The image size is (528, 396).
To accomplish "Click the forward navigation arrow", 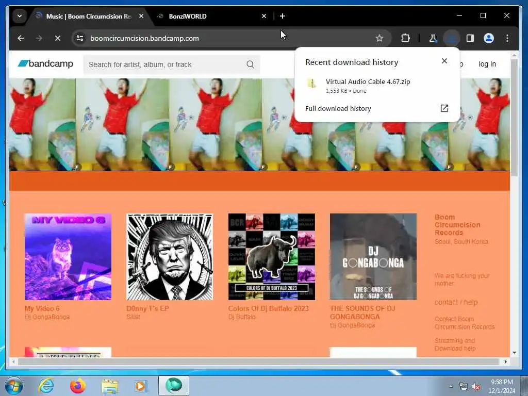I will [x=39, y=38].
